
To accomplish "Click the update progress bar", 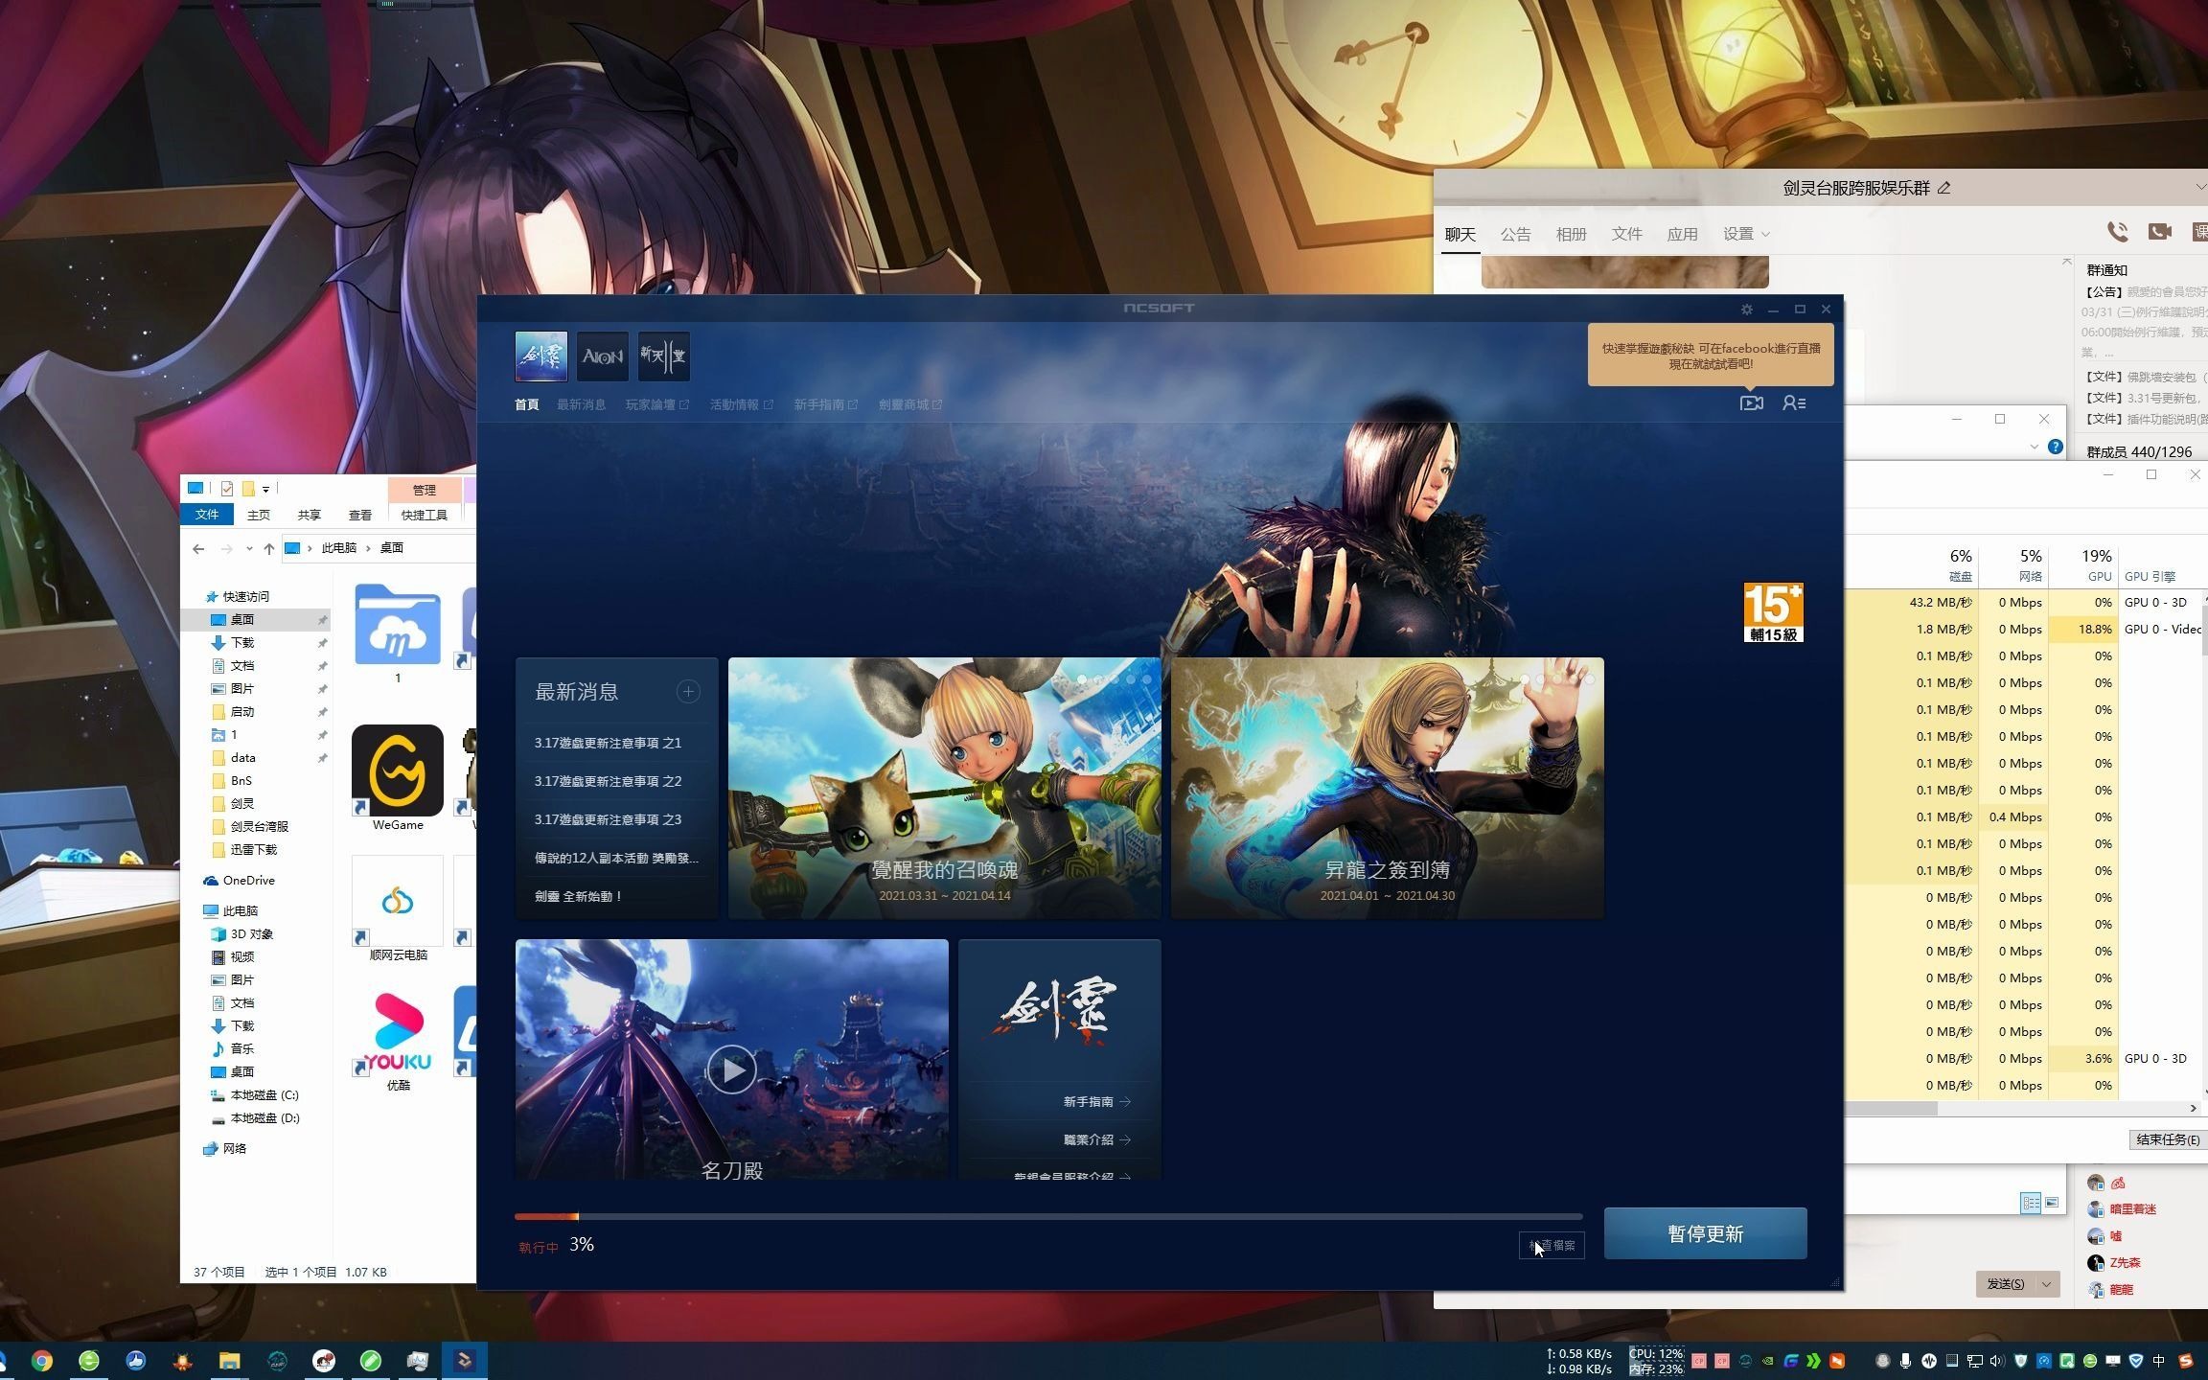I will coord(1048,1216).
